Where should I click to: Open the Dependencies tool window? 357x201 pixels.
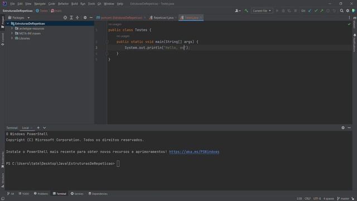pos(98,194)
